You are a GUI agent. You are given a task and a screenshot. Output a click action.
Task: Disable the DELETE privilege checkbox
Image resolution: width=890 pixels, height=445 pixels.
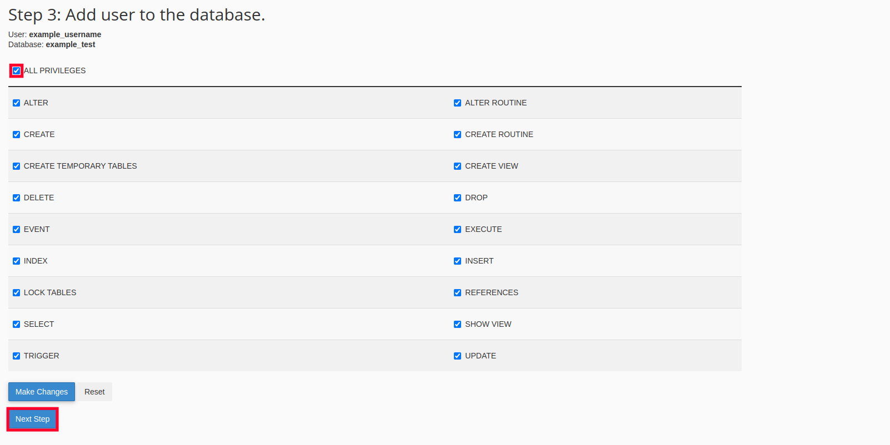tap(16, 198)
